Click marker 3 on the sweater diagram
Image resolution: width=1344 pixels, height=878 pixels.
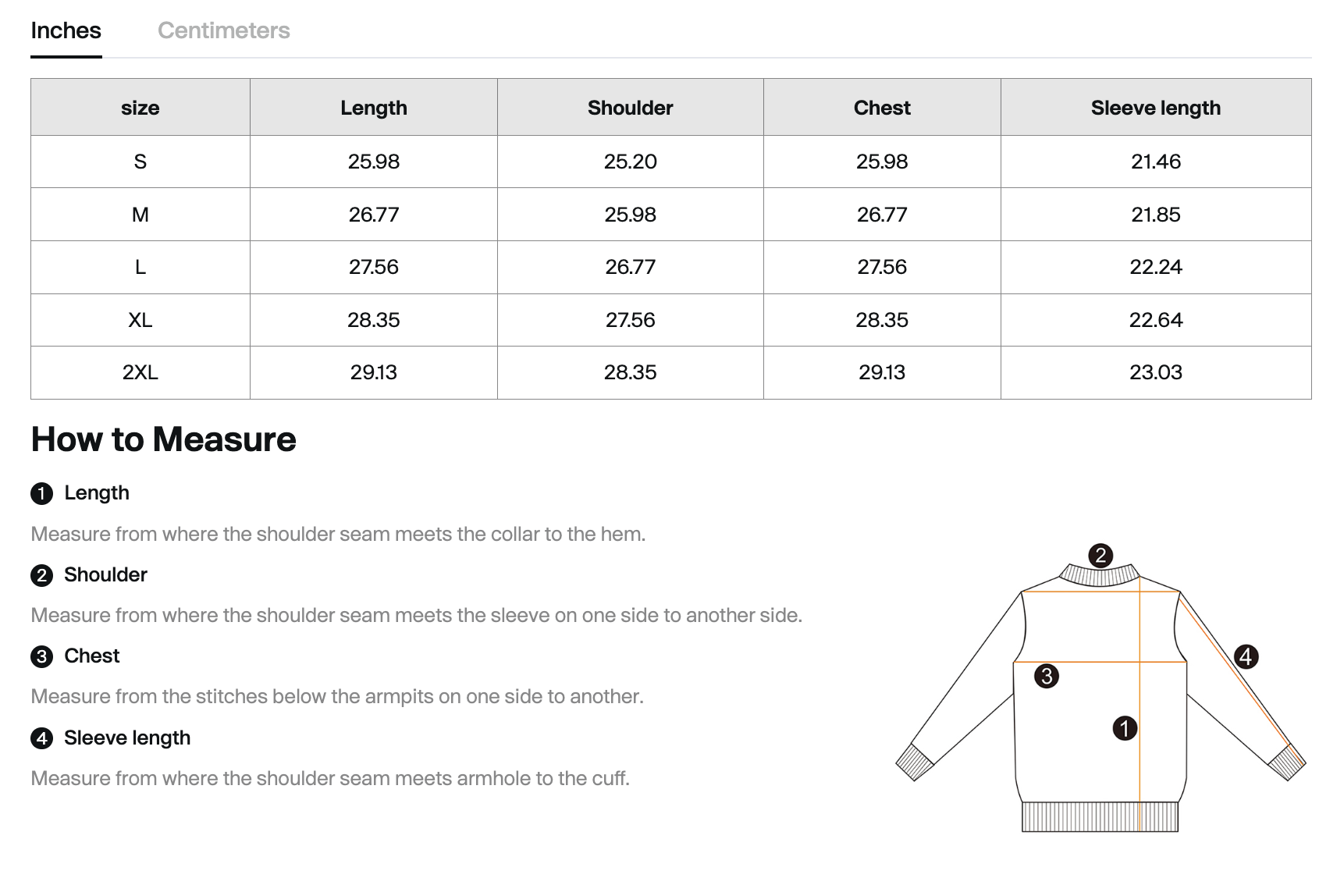coord(1048,676)
